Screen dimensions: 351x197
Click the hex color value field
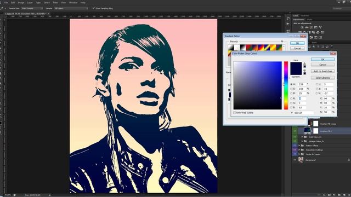pyautogui.click(x=304, y=113)
